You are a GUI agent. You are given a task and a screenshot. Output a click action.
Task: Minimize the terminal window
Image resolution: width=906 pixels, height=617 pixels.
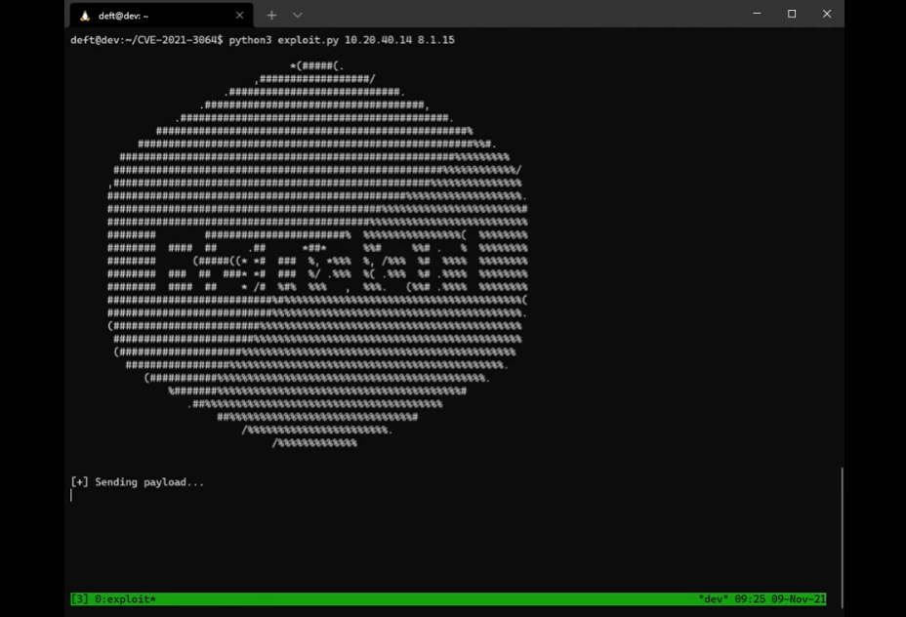(757, 14)
